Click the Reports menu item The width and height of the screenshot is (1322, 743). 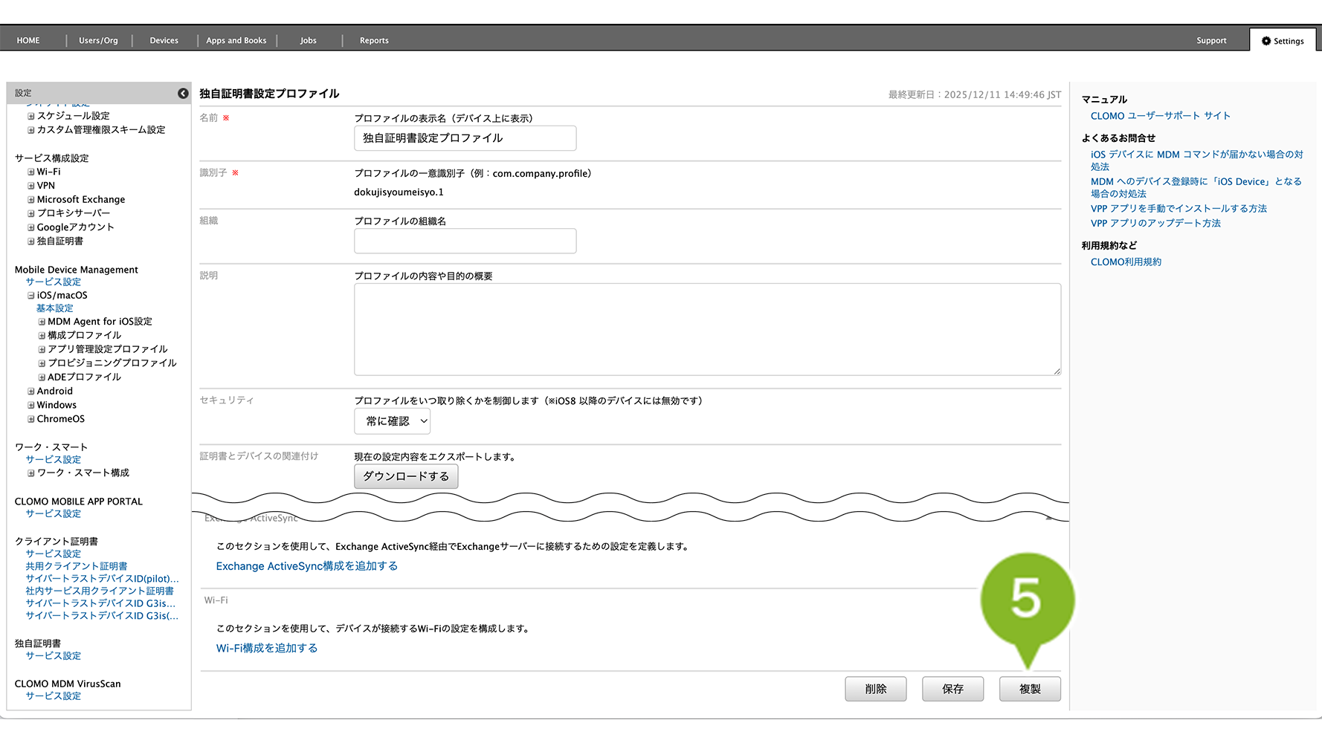(x=374, y=41)
